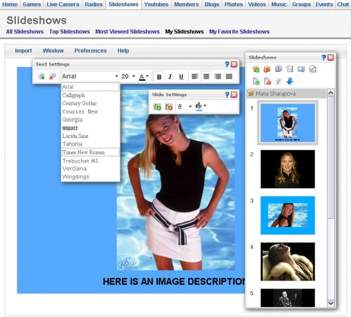This screenshot has width=352, height=317.
Task: Open the Window menu
Action: coord(53,51)
